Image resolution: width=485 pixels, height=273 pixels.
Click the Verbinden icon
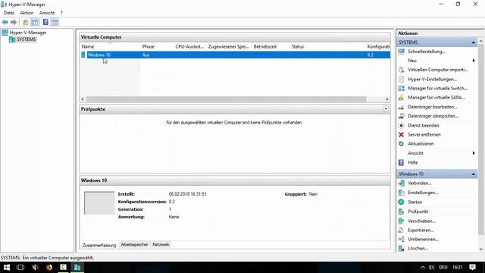[401, 184]
